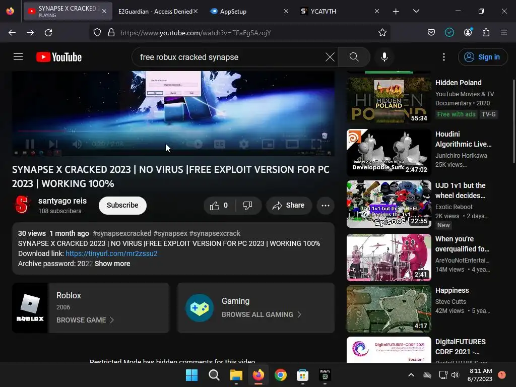Viewport: 516px width, 387px height.
Task: Bookmark this page with star
Action: (382, 33)
